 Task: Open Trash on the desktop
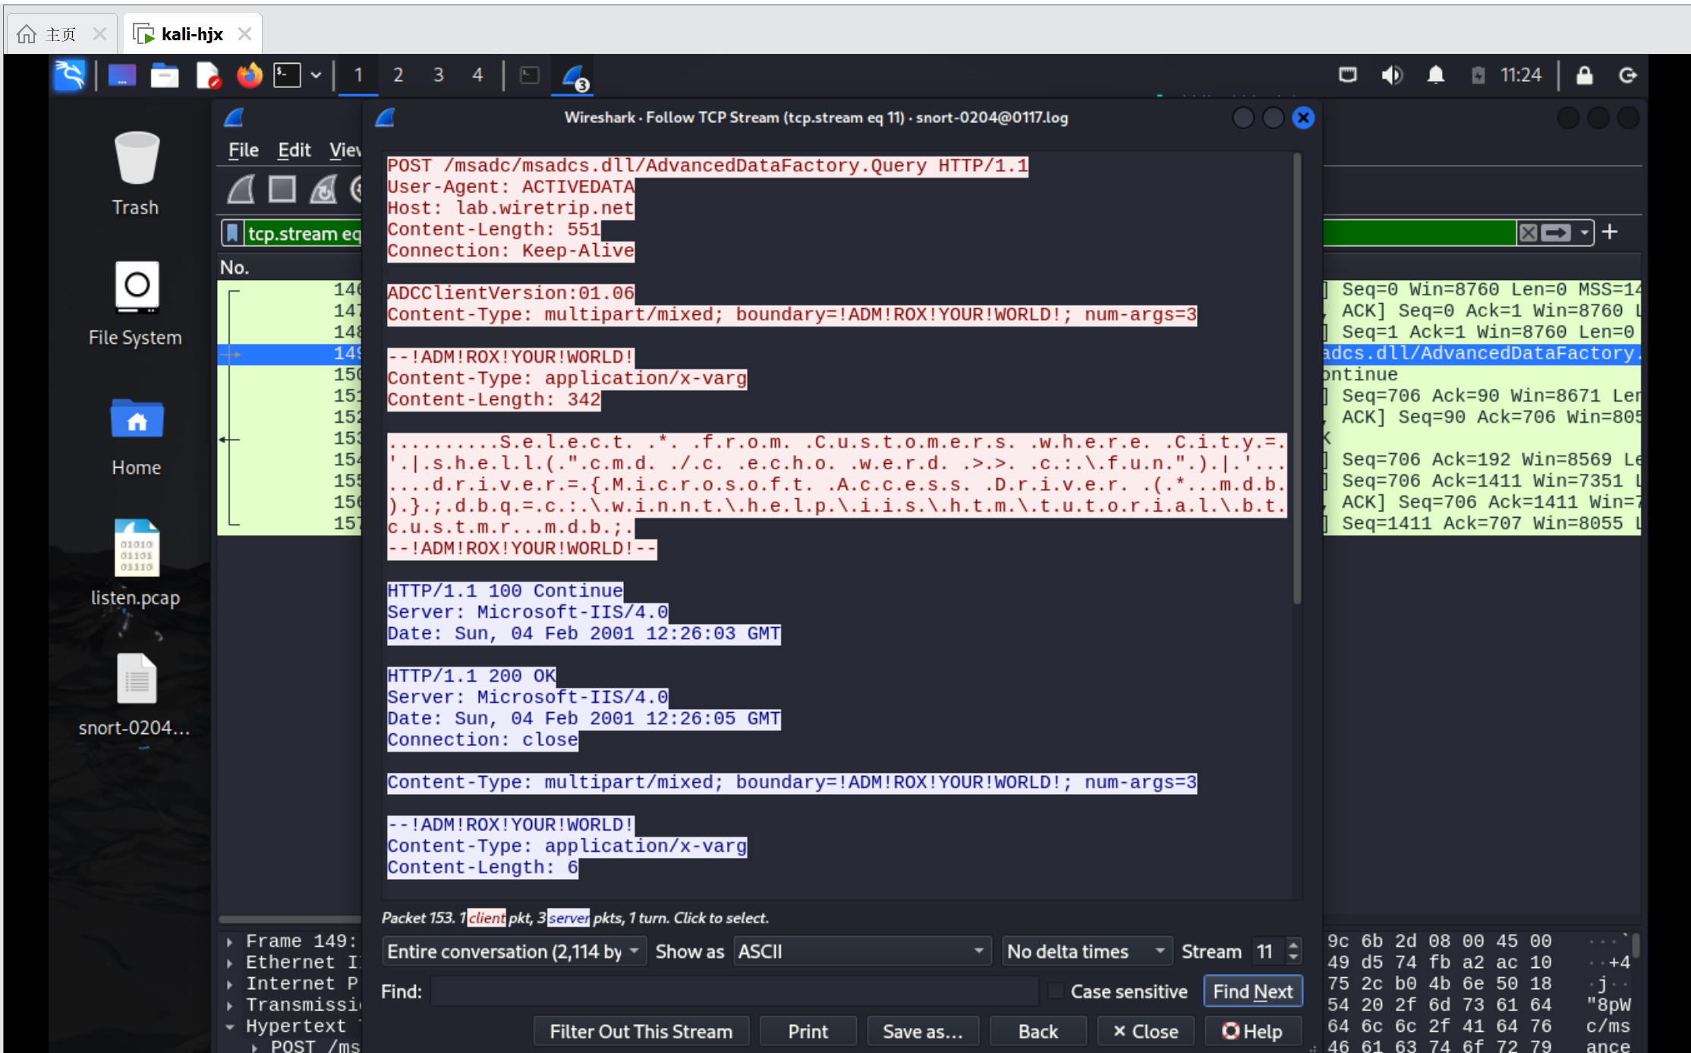tap(136, 174)
